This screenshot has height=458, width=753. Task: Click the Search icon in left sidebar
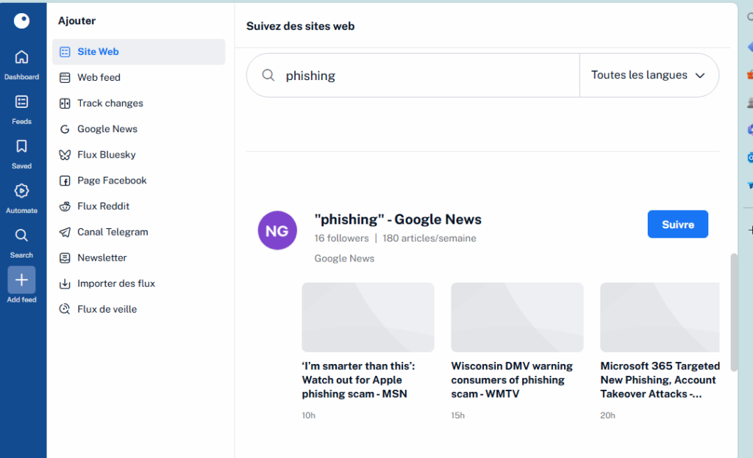pyautogui.click(x=21, y=236)
